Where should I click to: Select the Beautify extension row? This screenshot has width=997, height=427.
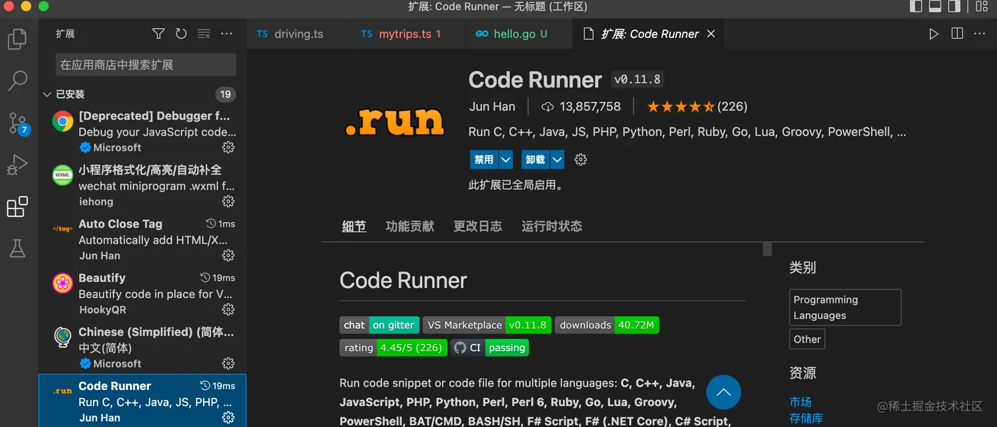tap(142, 293)
